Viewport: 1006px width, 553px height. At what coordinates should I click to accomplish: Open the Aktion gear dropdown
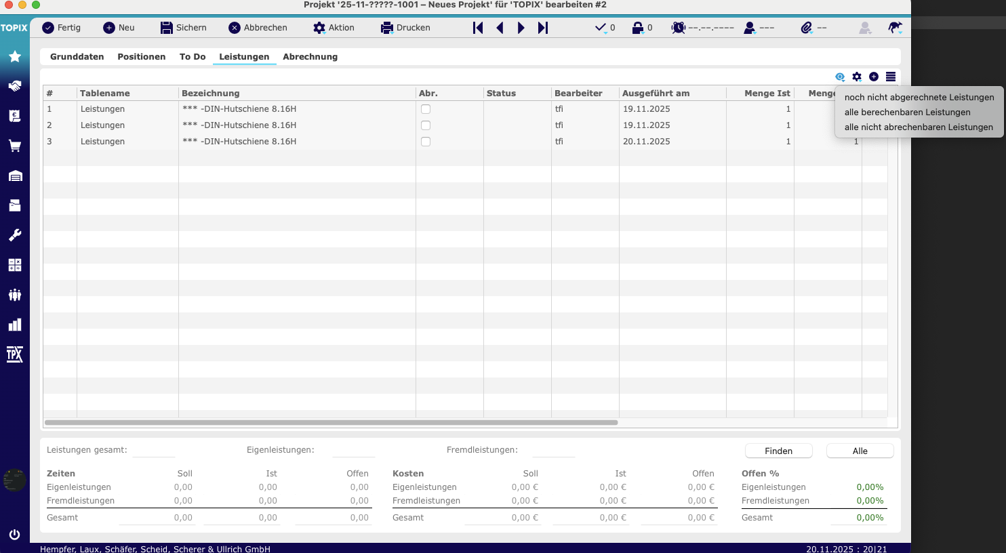pyautogui.click(x=334, y=28)
